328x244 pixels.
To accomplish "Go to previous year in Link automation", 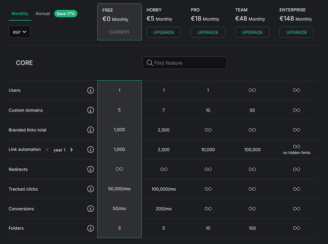I will (47, 150).
